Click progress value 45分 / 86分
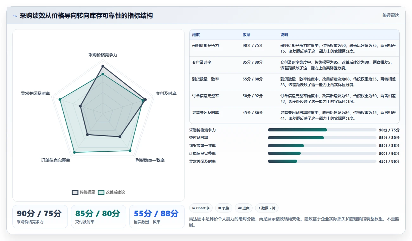The width and height of the screenshot is (412, 241). 389,161
